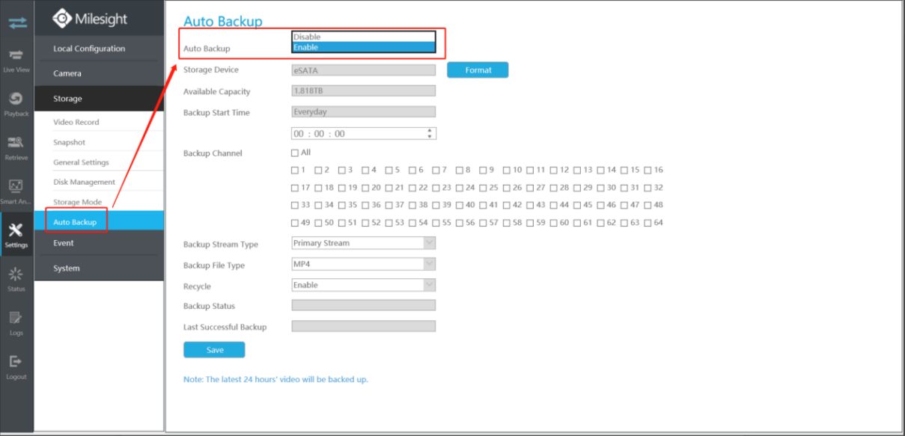Open the Event menu section
Viewport: 905px width, 436px height.
99,243
